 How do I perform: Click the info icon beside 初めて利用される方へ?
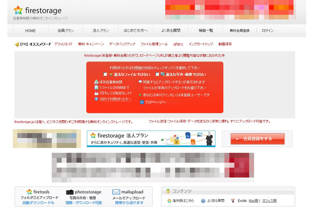tap(96, 99)
